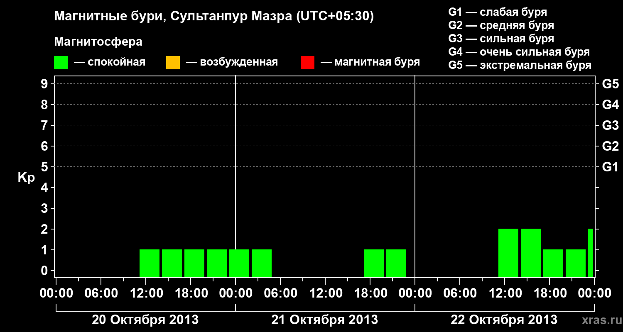
Task: Click the first Kp 2 bar on 22 October
Action: click(x=508, y=253)
